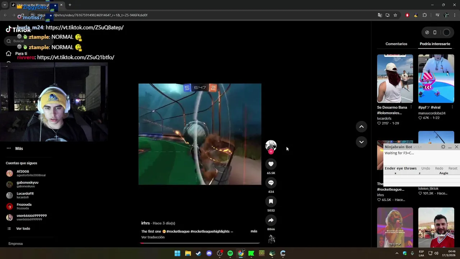The image size is (460, 259).
Task: Open the "Se Desarmo Bana" video thumbnail
Action: pyautogui.click(x=395, y=78)
